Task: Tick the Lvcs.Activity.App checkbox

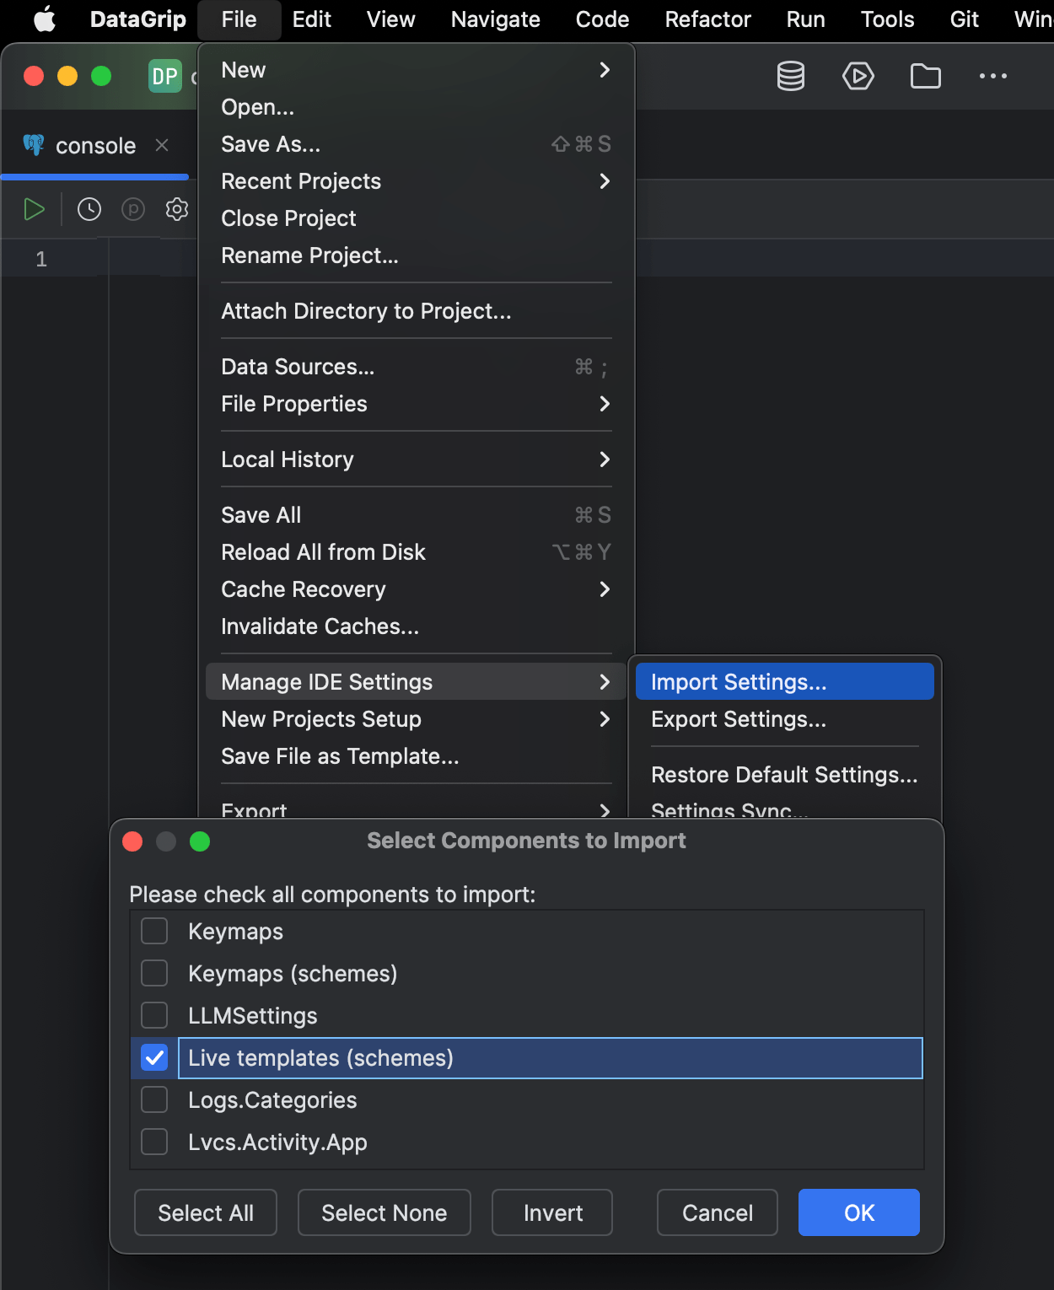Action: [154, 1142]
